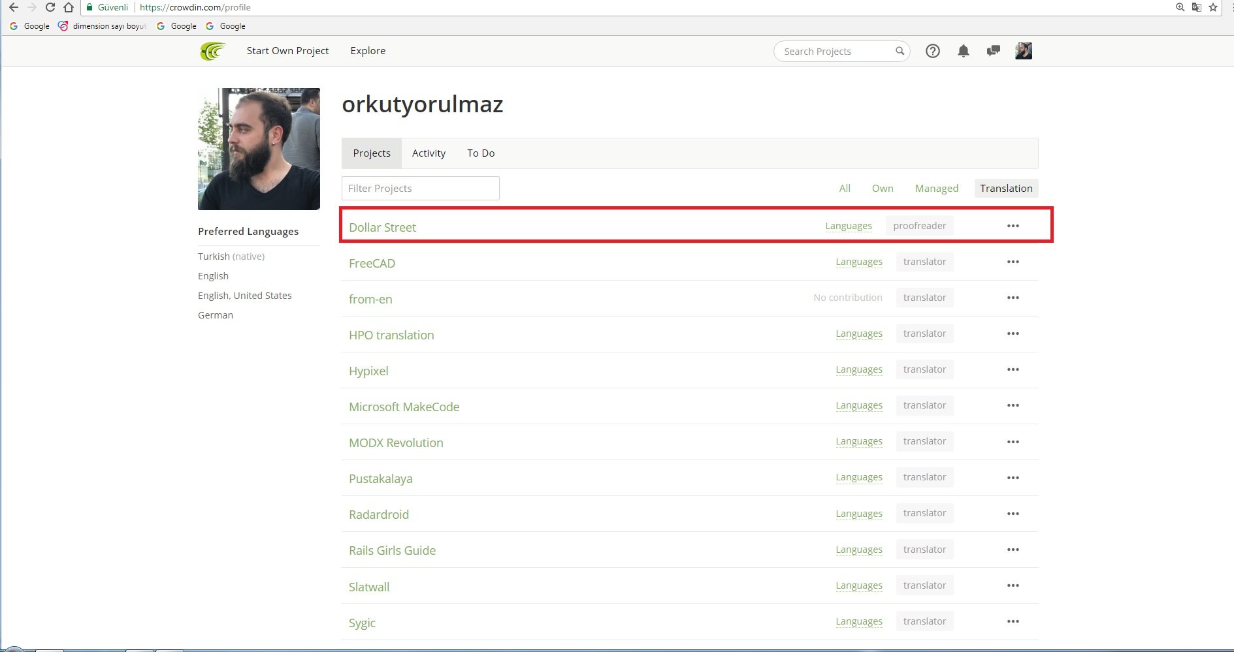Click Languages link in FreeCAD row
This screenshot has width=1234, height=652.
859,262
